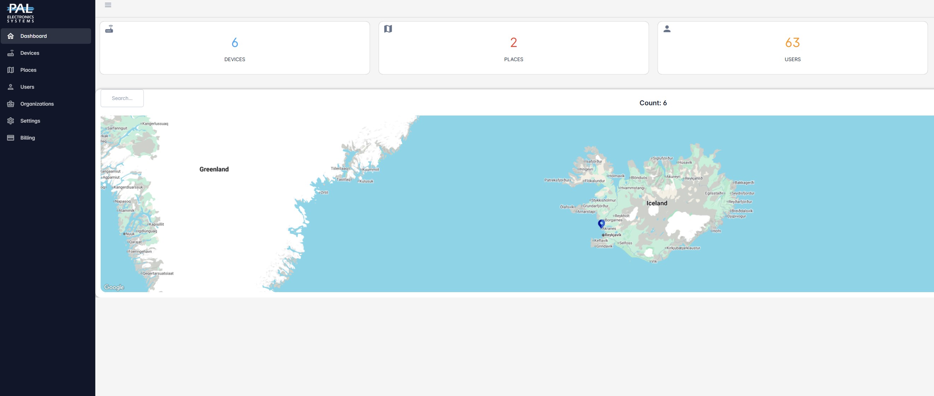Click the Settings gear icon
The image size is (934, 396).
[x=11, y=121]
